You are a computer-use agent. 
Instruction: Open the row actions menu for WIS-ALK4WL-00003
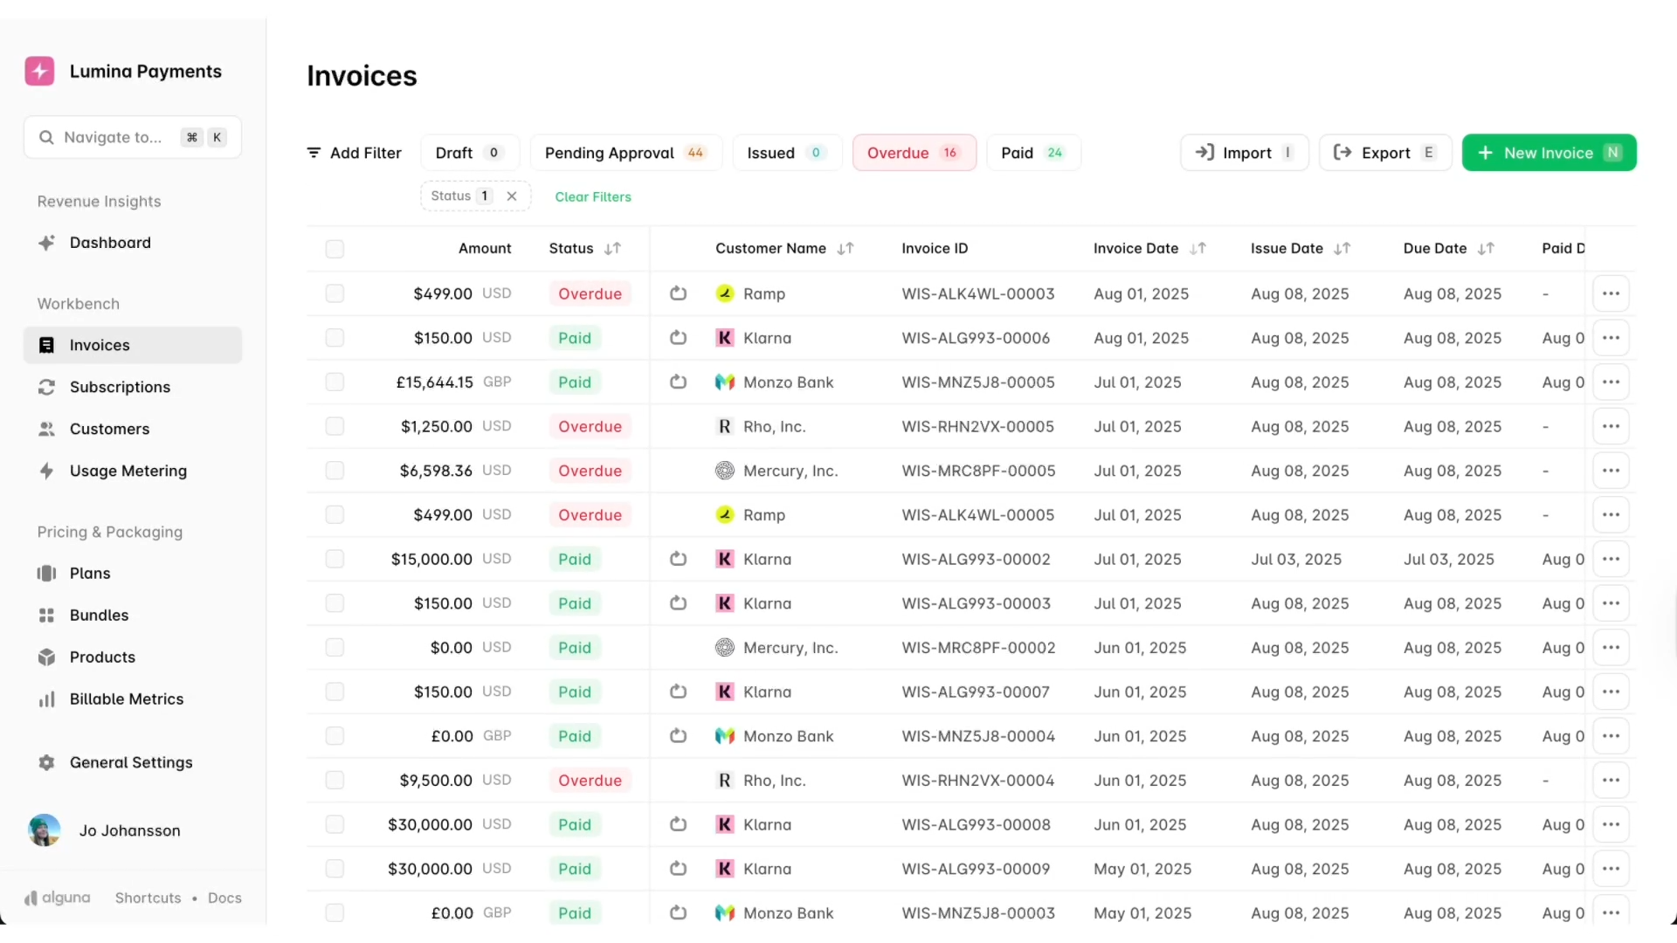[1611, 293]
